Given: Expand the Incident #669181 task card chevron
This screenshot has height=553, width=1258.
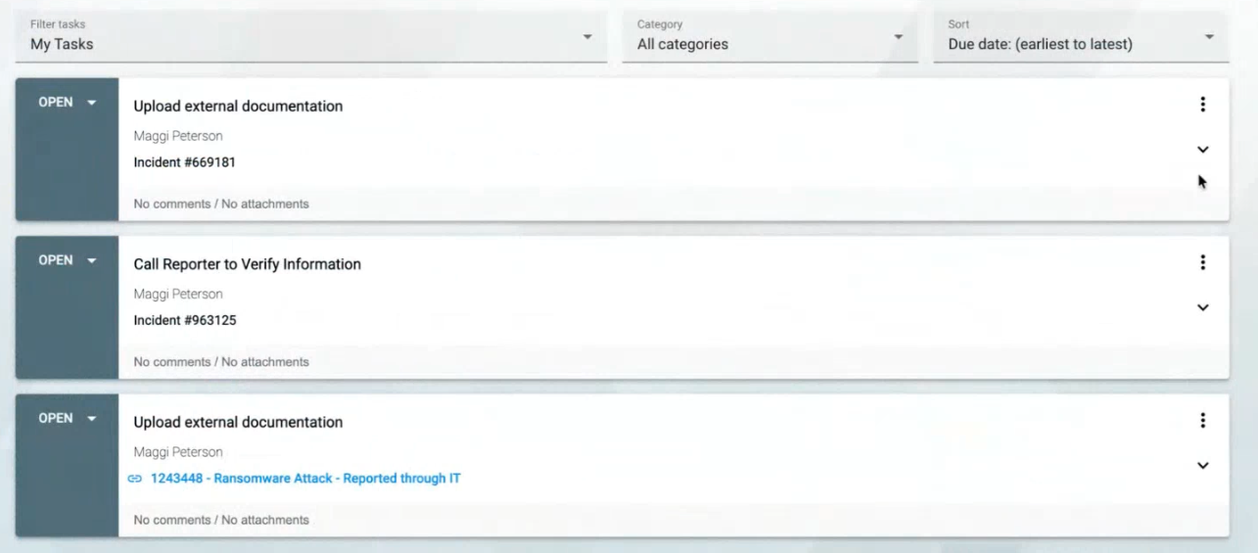Looking at the screenshot, I should [1202, 150].
